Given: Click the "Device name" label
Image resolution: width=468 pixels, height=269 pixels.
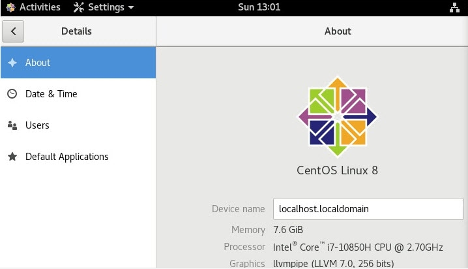Looking at the screenshot, I should (238, 209).
